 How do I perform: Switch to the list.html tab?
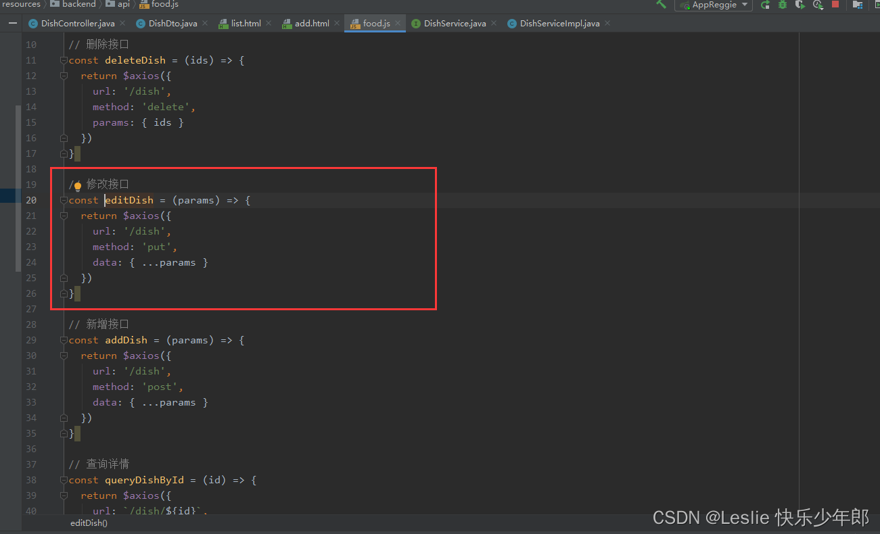pyautogui.click(x=246, y=23)
